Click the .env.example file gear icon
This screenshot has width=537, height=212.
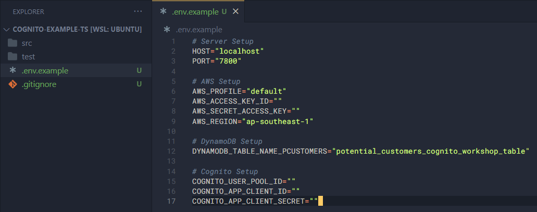[x=13, y=70]
